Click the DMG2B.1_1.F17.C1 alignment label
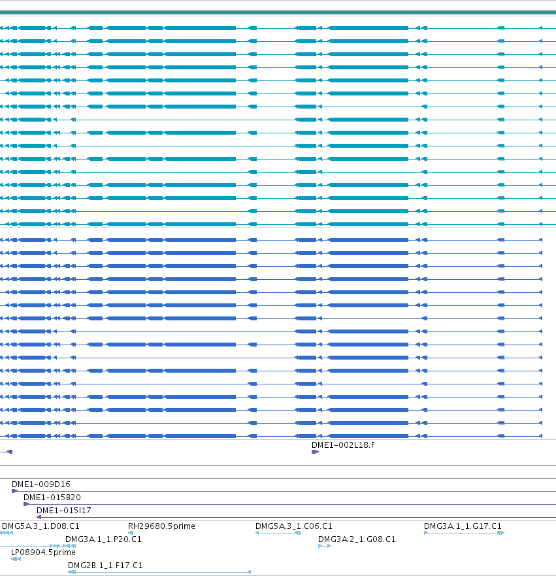 tap(105, 566)
